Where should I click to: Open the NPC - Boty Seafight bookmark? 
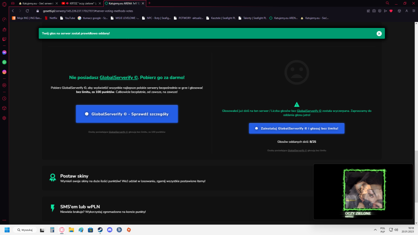pos(156,18)
